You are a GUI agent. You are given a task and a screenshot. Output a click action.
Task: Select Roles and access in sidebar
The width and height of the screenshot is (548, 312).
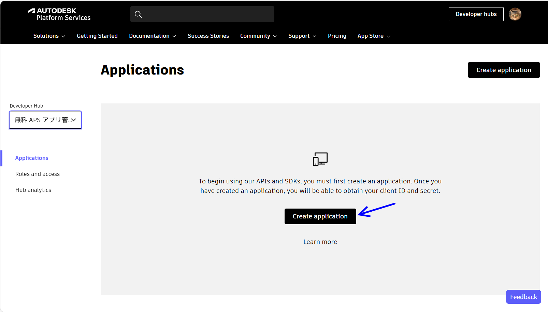(38, 174)
